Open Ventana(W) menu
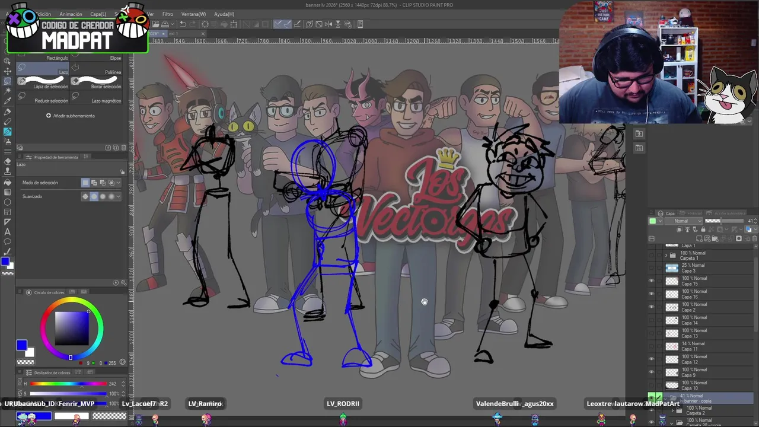Viewport: 759px width, 427px height. click(x=193, y=14)
